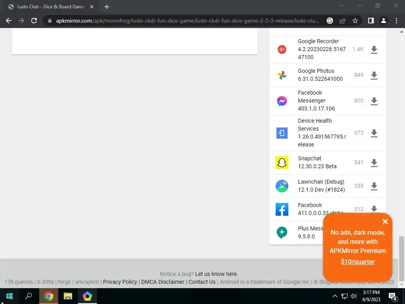This screenshot has width=405, height=304.
Task: Open File Explorer from the taskbar
Action: coord(68,296)
